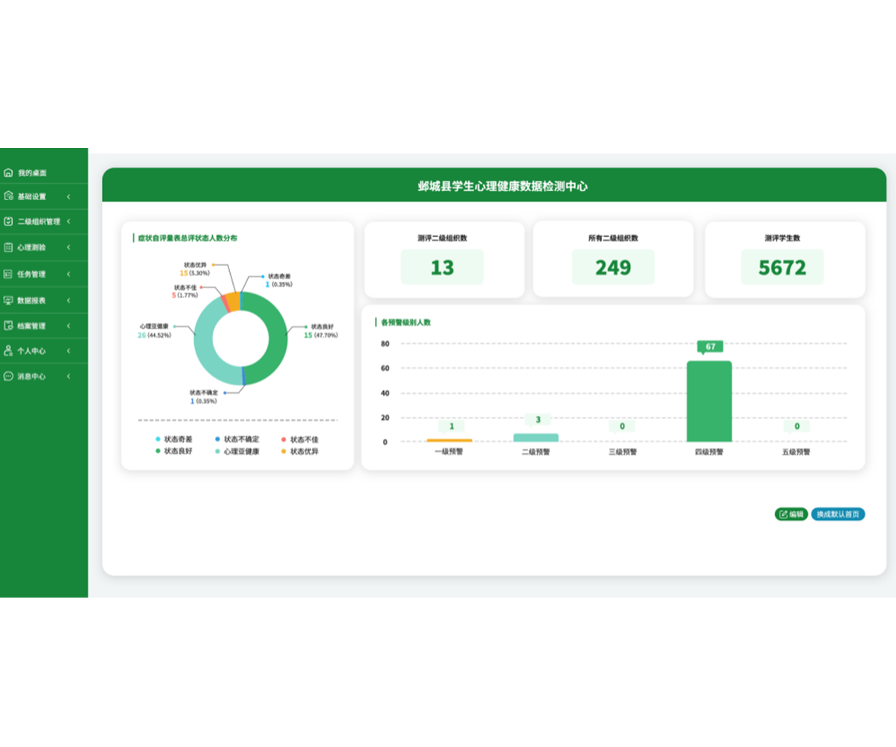This screenshot has height=747, width=896.
Task: Click the 个人中心 person icon
Action: point(8,350)
